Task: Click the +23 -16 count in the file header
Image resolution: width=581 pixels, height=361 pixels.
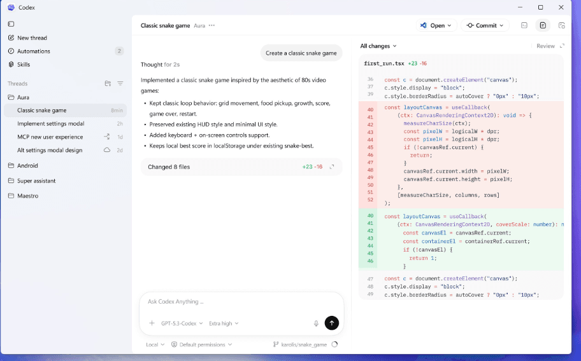Action: [417, 64]
